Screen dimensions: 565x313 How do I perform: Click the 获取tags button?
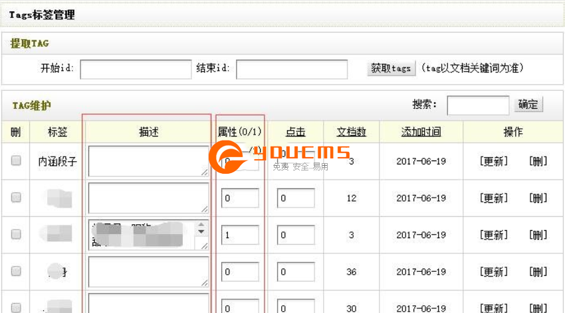point(391,68)
